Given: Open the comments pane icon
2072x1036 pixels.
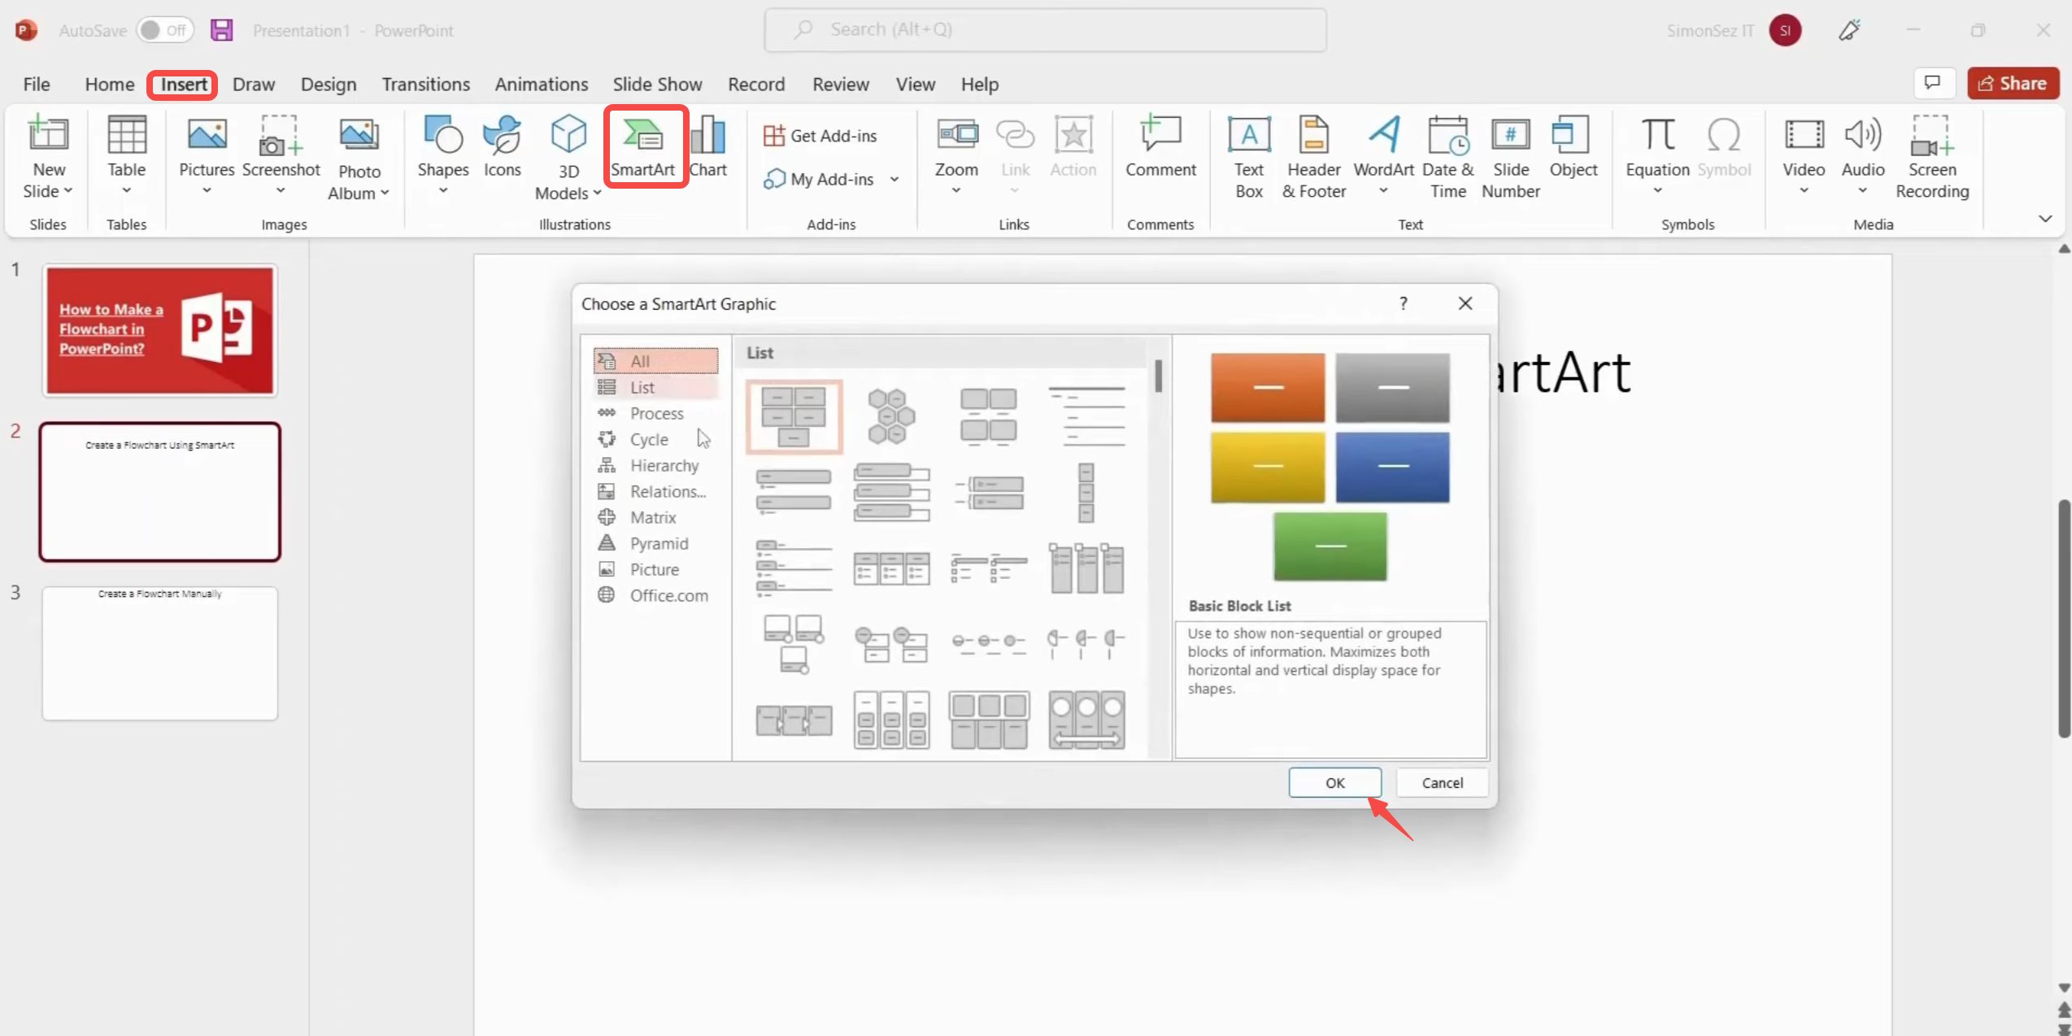Looking at the screenshot, I should [1932, 83].
